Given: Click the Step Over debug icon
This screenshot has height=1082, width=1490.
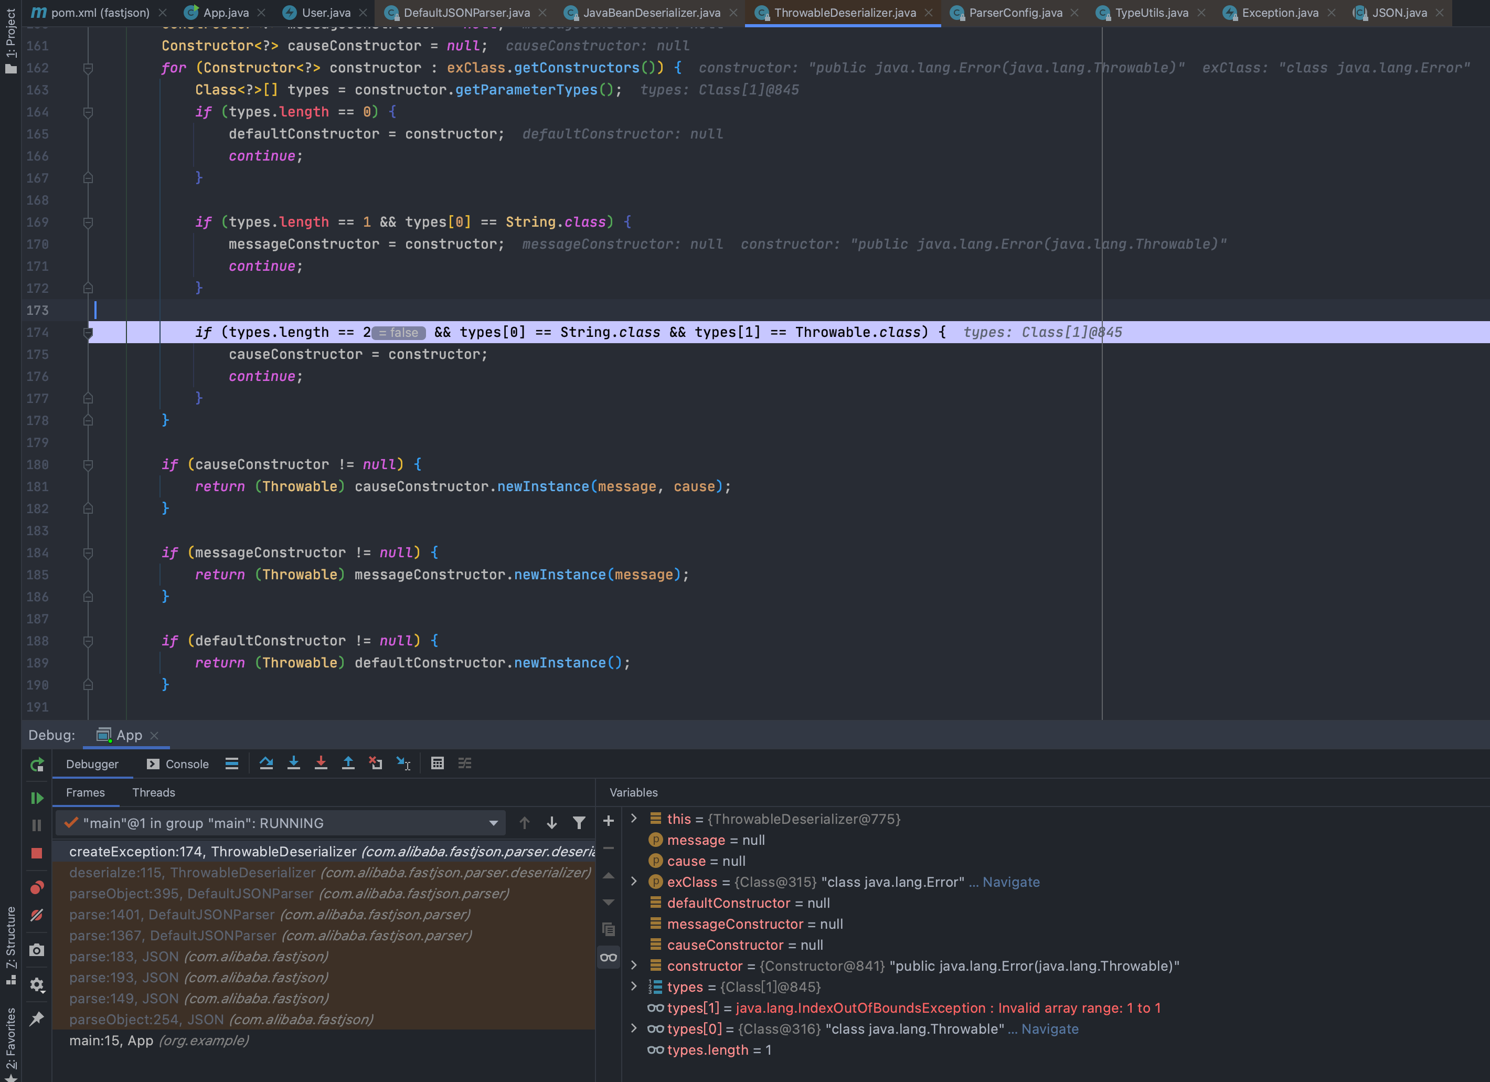Looking at the screenshot, I should coord(266,763).
